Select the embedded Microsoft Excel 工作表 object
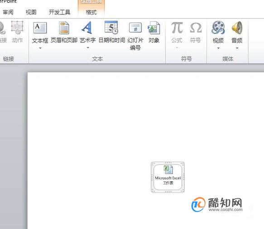 pyautogui.click(x=168, y=177)
